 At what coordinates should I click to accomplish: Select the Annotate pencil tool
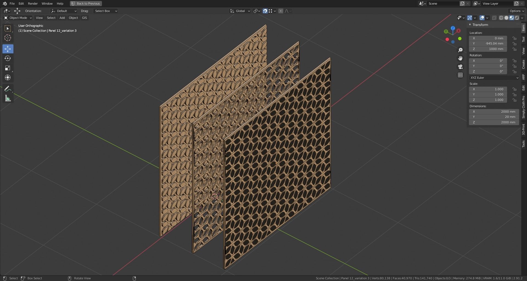8,89
